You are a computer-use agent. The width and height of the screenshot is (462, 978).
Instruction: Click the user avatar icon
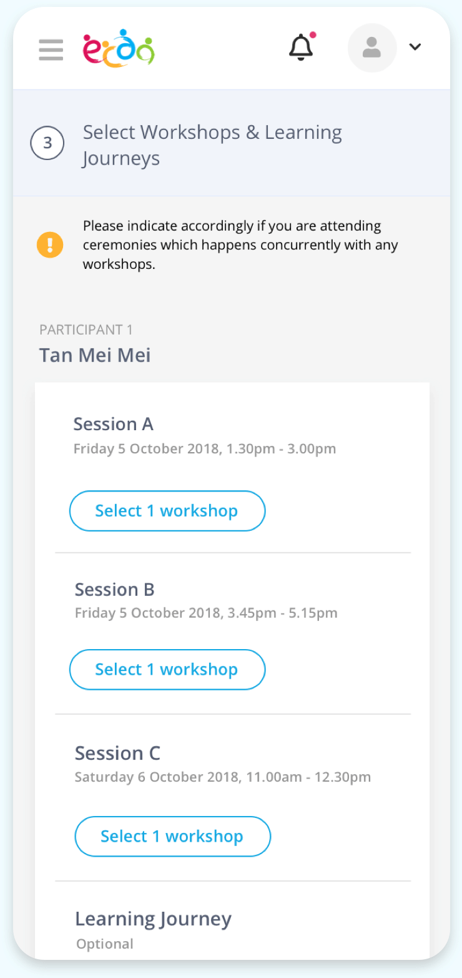tap(371, 48)
